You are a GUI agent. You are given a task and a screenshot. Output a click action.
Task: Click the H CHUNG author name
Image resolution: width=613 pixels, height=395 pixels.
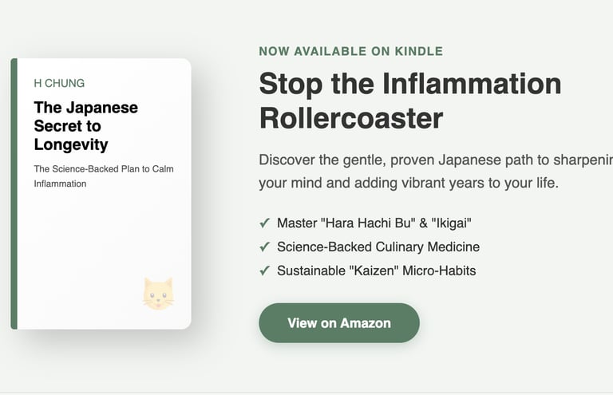tap(59, 83)
